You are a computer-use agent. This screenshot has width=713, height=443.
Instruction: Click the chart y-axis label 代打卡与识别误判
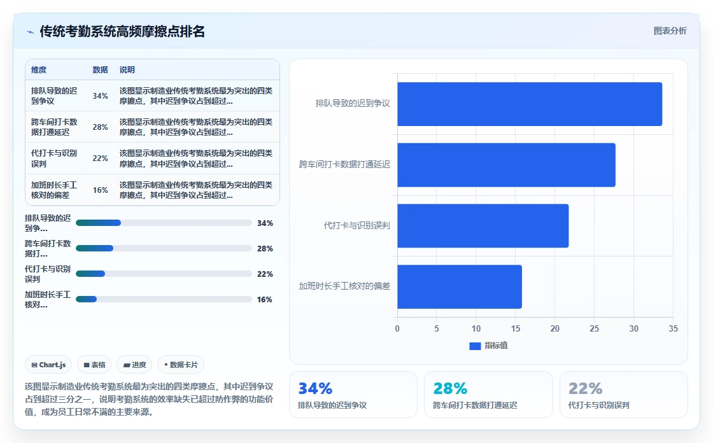357,225
